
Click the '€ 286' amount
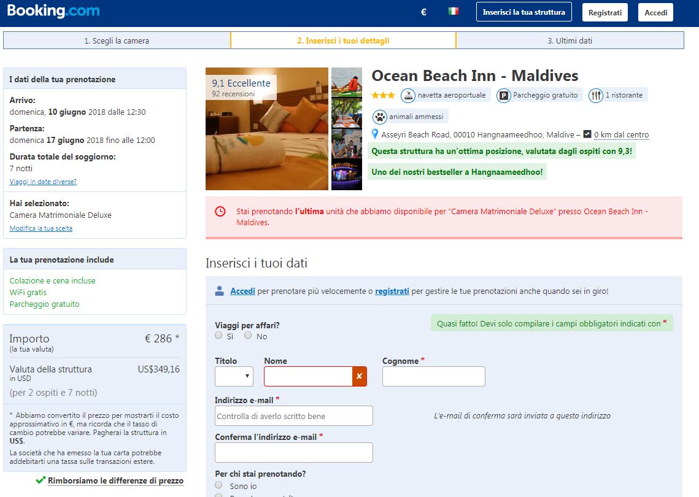point(158,339)
